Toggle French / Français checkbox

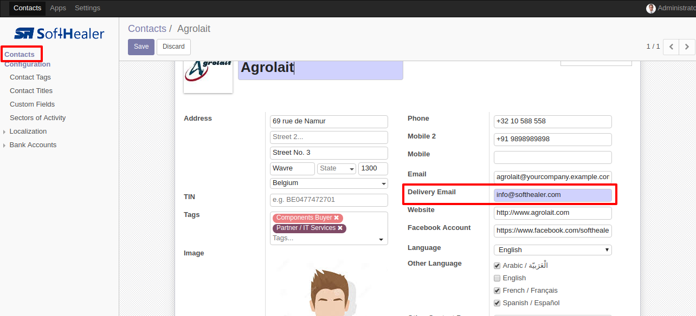tap(497, 291)
